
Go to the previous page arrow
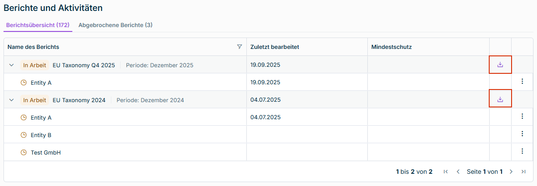(x=458, y=172)
